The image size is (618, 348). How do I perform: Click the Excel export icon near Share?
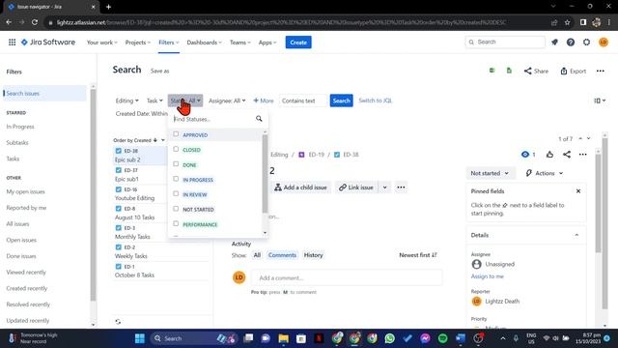click(492, 71)
